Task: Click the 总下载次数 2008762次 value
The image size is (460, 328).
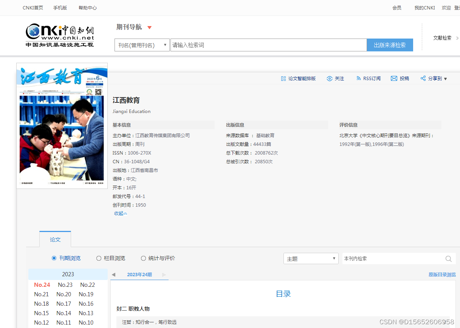Action: (266, 153)
